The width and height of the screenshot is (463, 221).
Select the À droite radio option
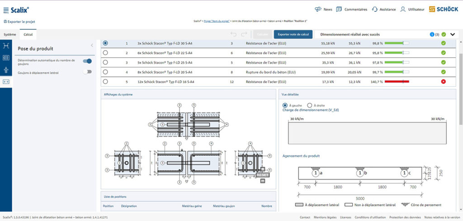pyautogui.click(x=309, y=105)
